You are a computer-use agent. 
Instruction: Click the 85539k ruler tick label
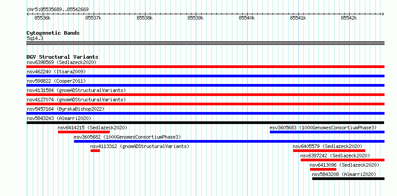pyautogui.click(x=195, y=18)
